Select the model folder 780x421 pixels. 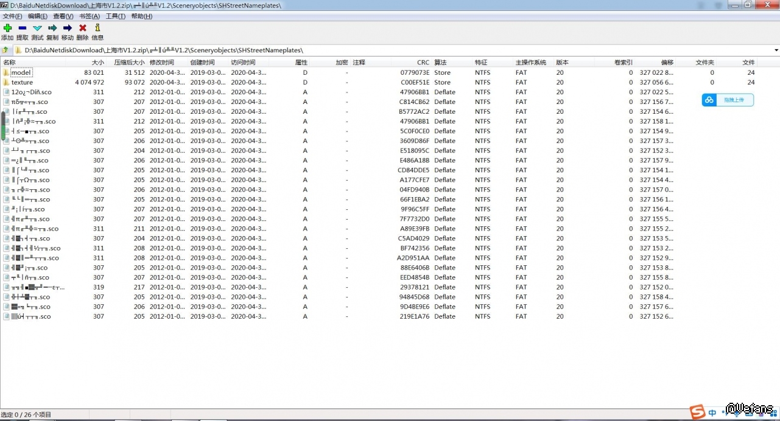coord(21,72)
